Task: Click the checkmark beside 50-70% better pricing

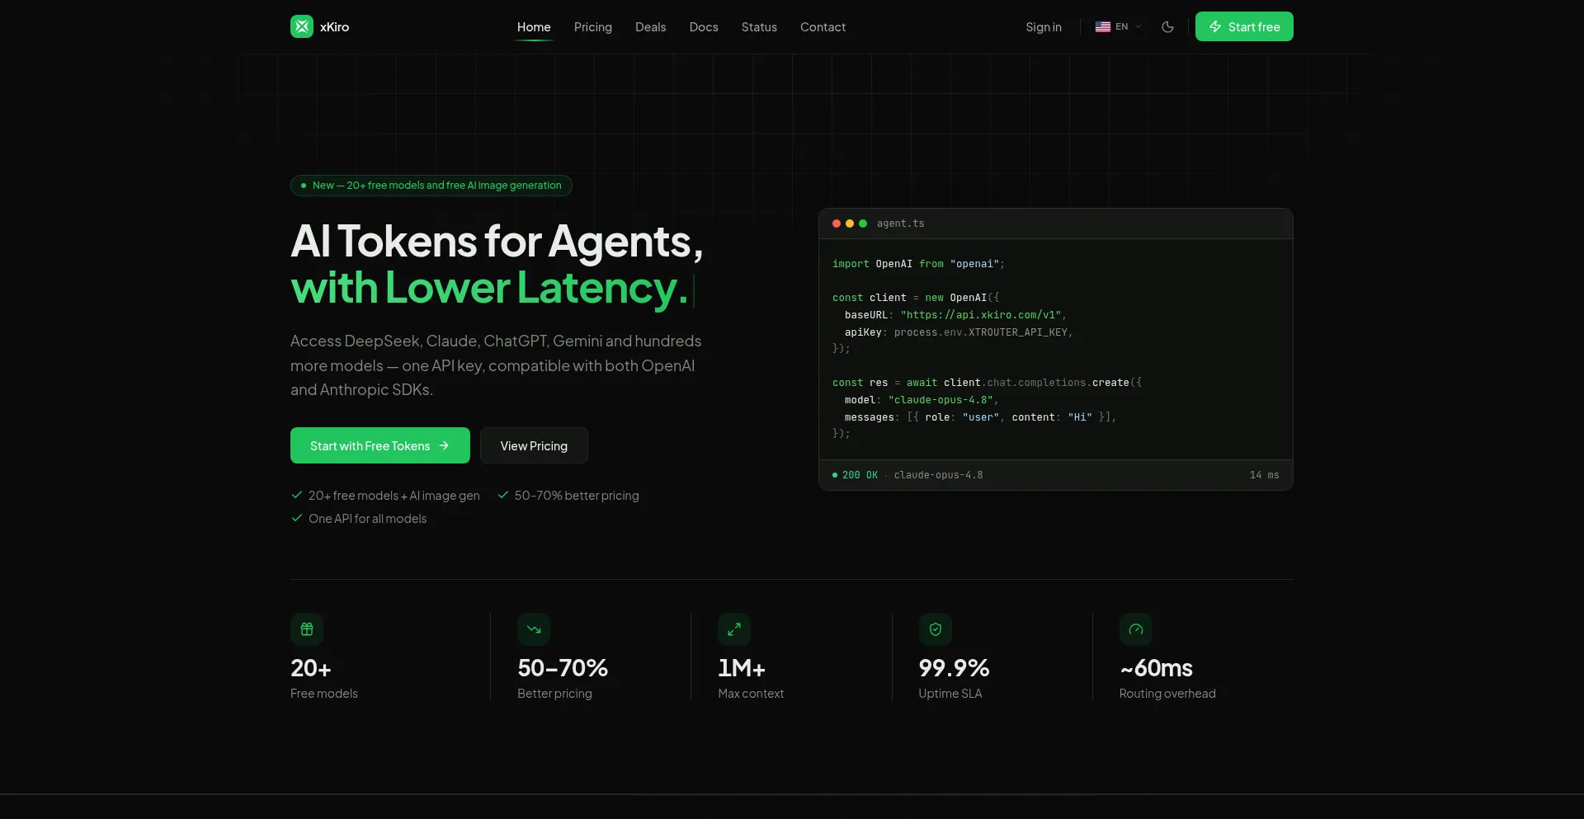Action: coord(503,495)
